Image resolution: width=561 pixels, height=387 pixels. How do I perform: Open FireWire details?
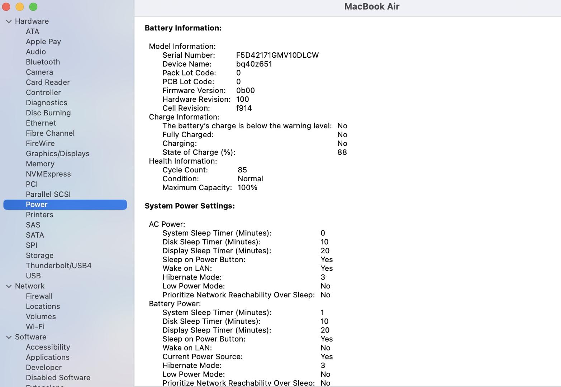point(40,143)
